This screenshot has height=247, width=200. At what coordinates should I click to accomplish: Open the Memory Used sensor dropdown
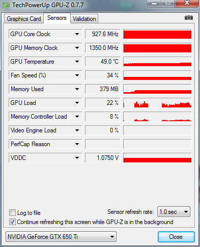[x=77, y=89]
